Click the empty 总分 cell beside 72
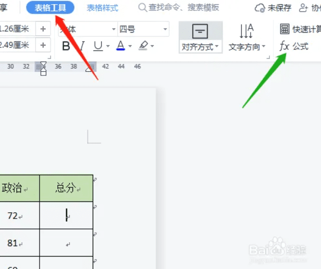The width and height of the screenshot is (321, 269). click(x=66, y=215)
